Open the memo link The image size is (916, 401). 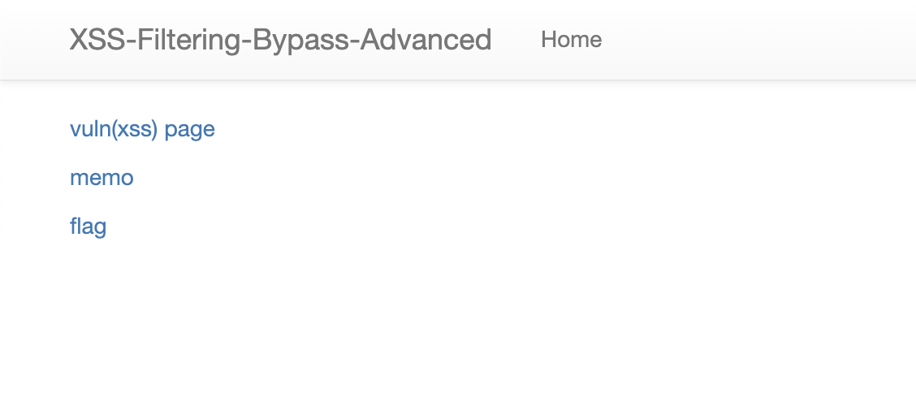[102, 178]
